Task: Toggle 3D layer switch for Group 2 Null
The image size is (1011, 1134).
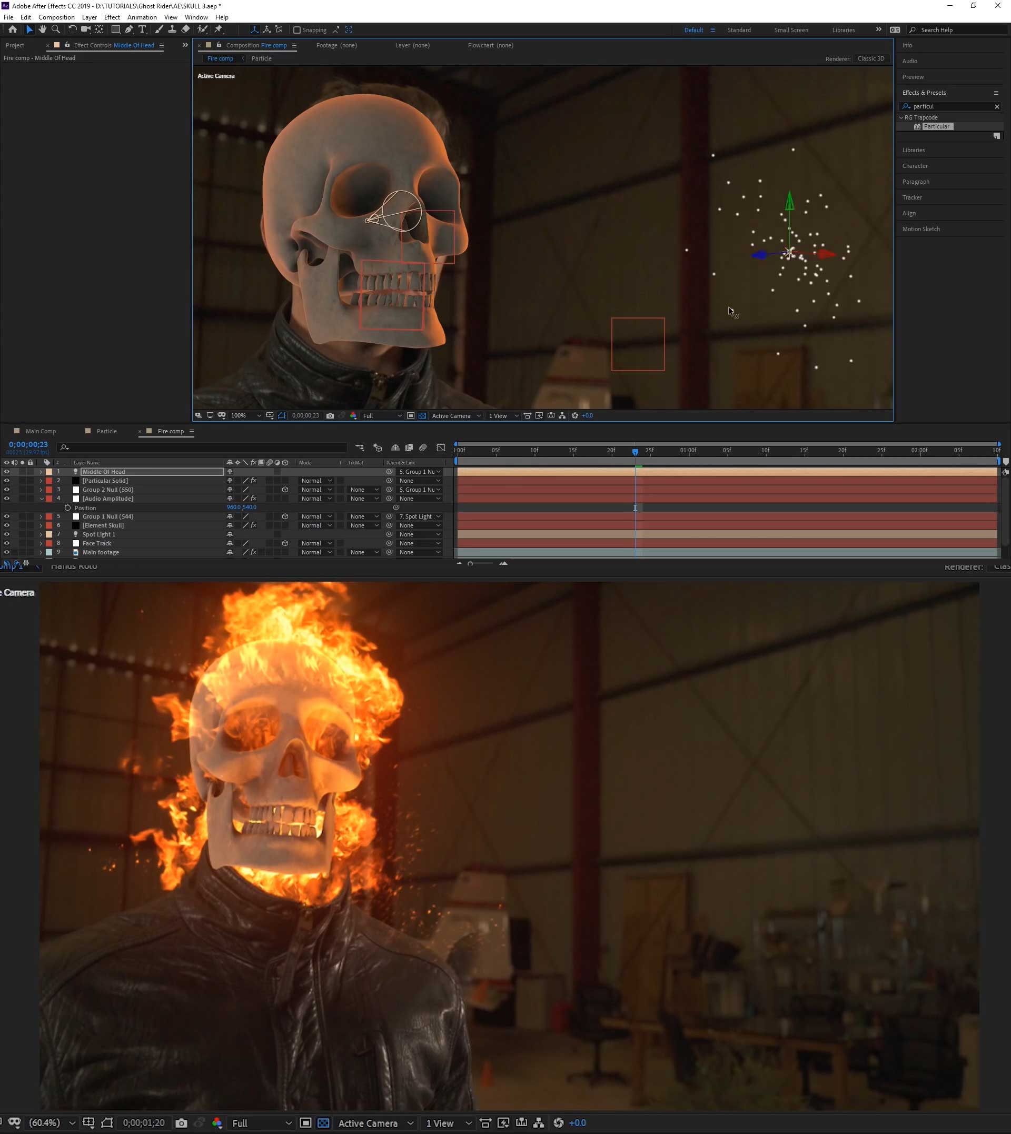Action: (285, 490)
